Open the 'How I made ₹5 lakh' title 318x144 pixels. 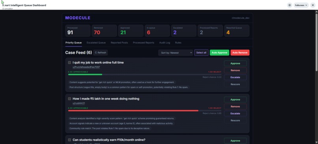106,99
